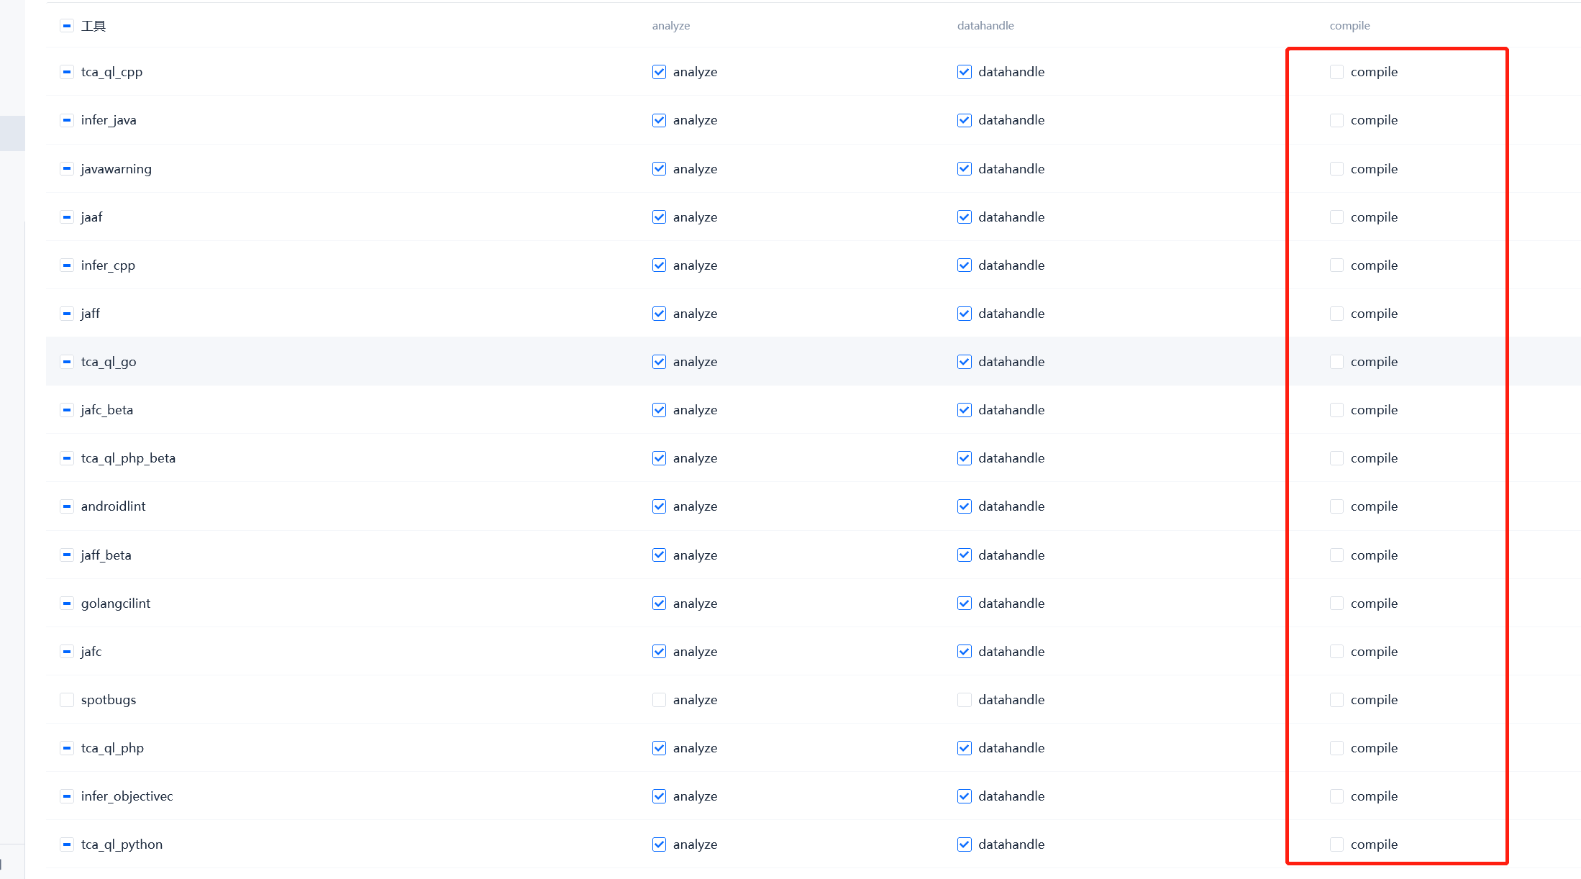Viewport: 1581px width, 879px height.
Task: Check compile for infer_objectivec
Action: (x=1336, y=796)
